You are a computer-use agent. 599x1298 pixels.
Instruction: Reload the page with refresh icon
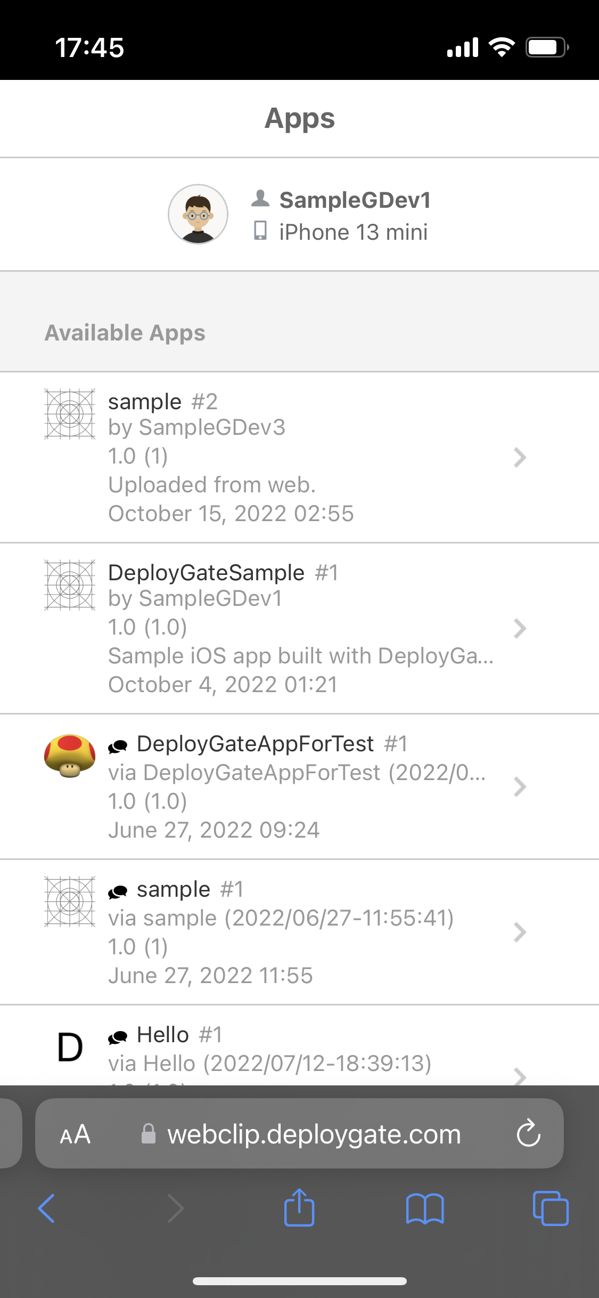click(529, 1132)
